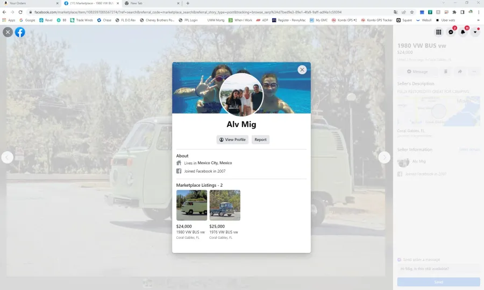Viewport: 484px width, 290px height.
Task: Close the Alv Mig profile popup
Action: [302, 70]
